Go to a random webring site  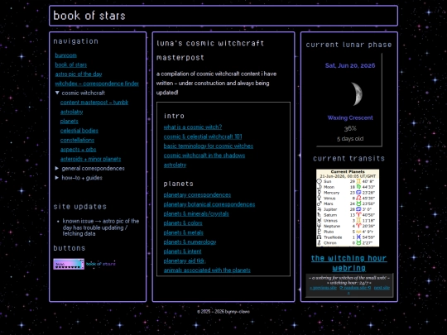(x=355, y=288)
